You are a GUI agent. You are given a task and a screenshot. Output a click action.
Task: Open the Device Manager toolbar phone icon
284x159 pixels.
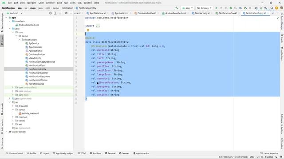261,8
